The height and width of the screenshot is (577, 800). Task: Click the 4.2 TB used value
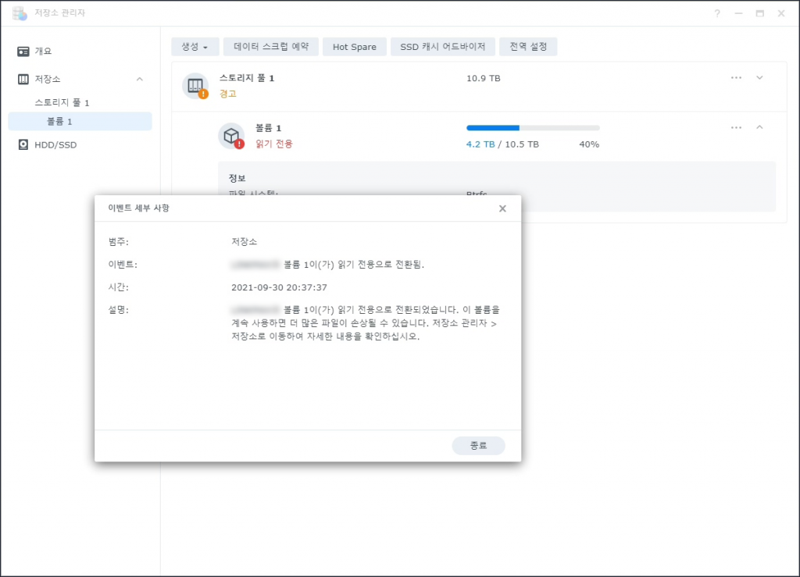[x=480, y=144]
